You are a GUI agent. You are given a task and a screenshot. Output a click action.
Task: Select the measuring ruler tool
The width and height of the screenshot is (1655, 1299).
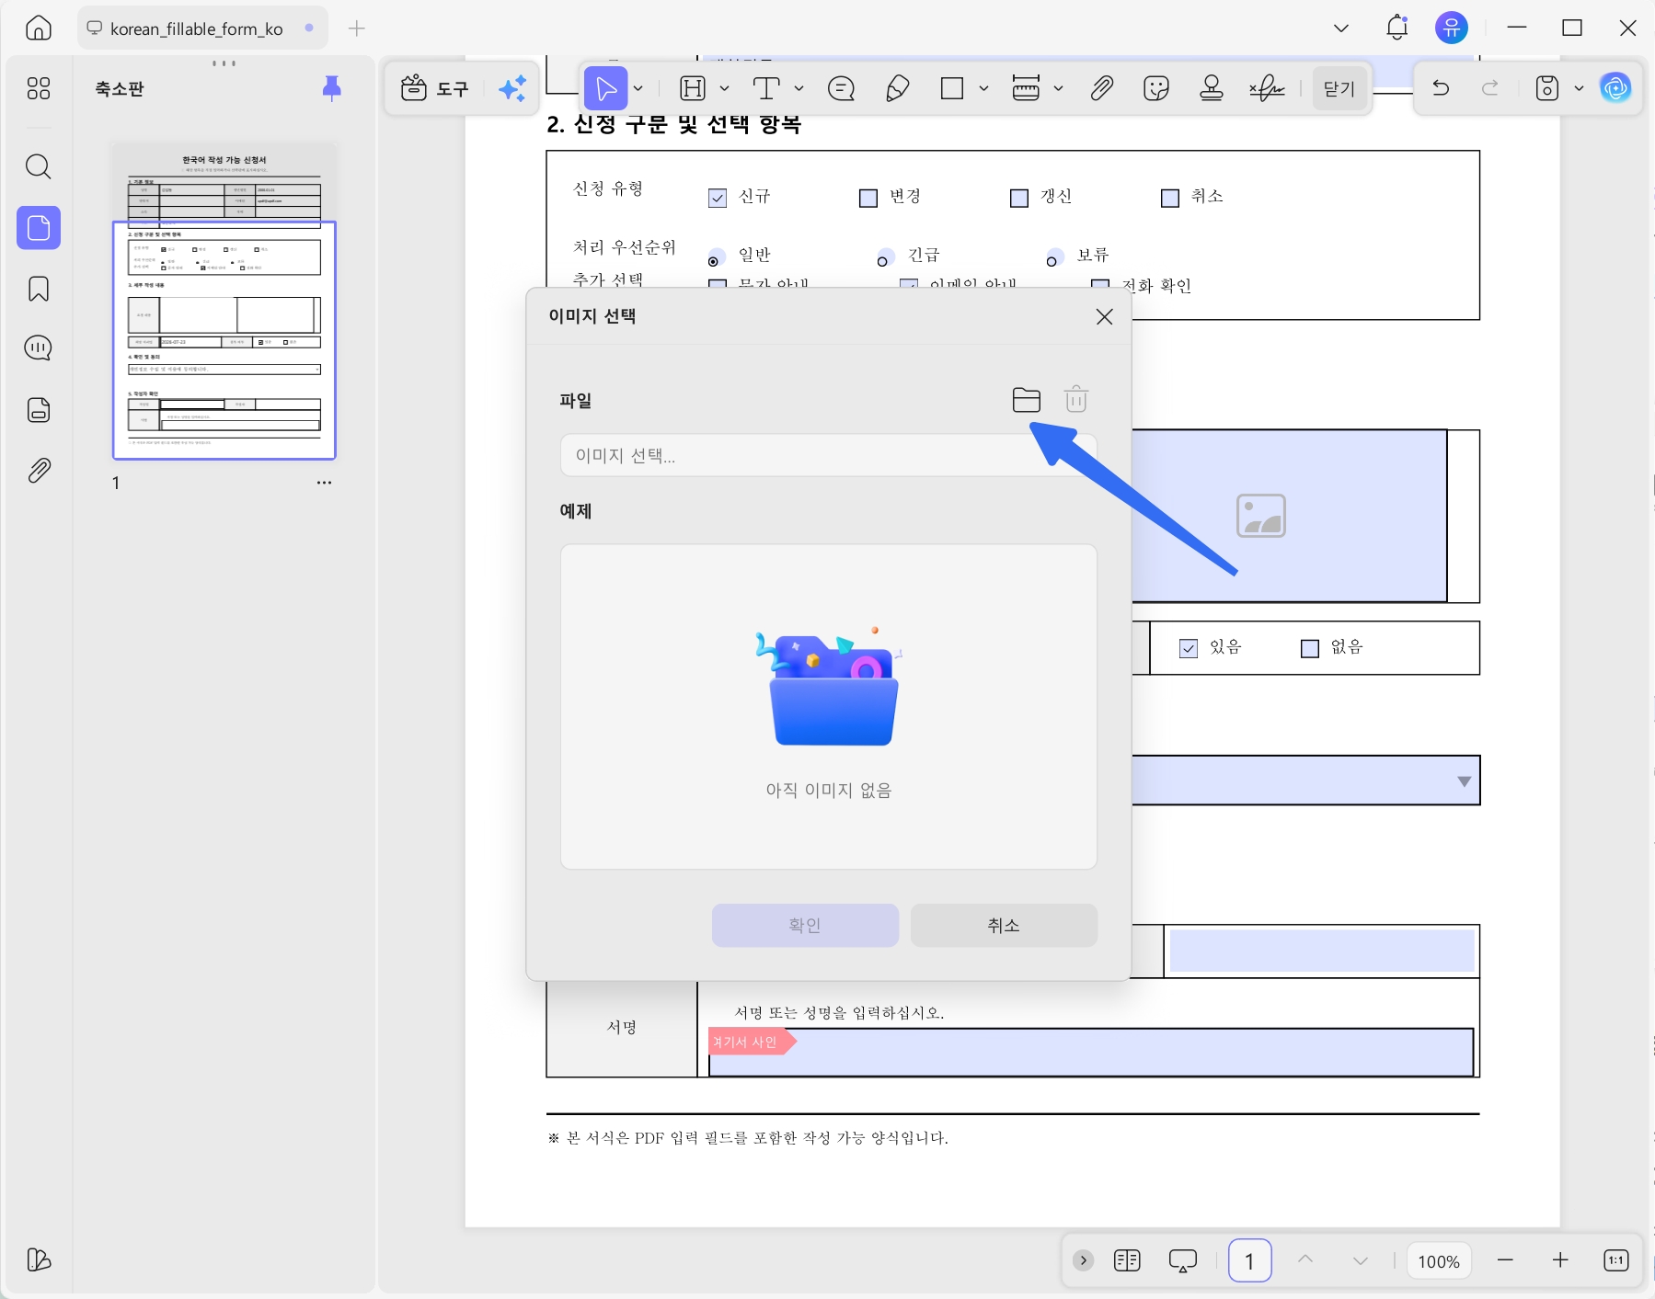point(1026,88)
